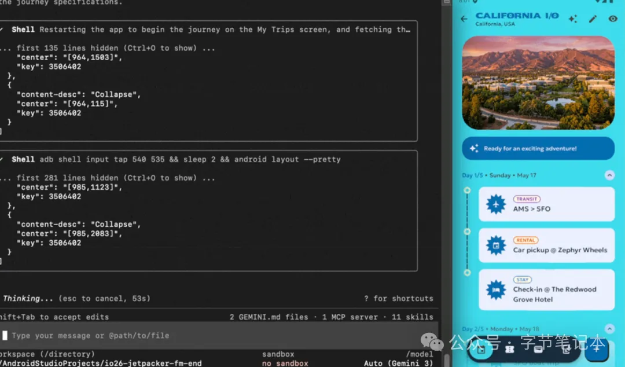Image resolution: width=625 pixels, height=367 pixels.
Task: Tap the sparkle AI icon in trip header
Action: pos(573,19)
